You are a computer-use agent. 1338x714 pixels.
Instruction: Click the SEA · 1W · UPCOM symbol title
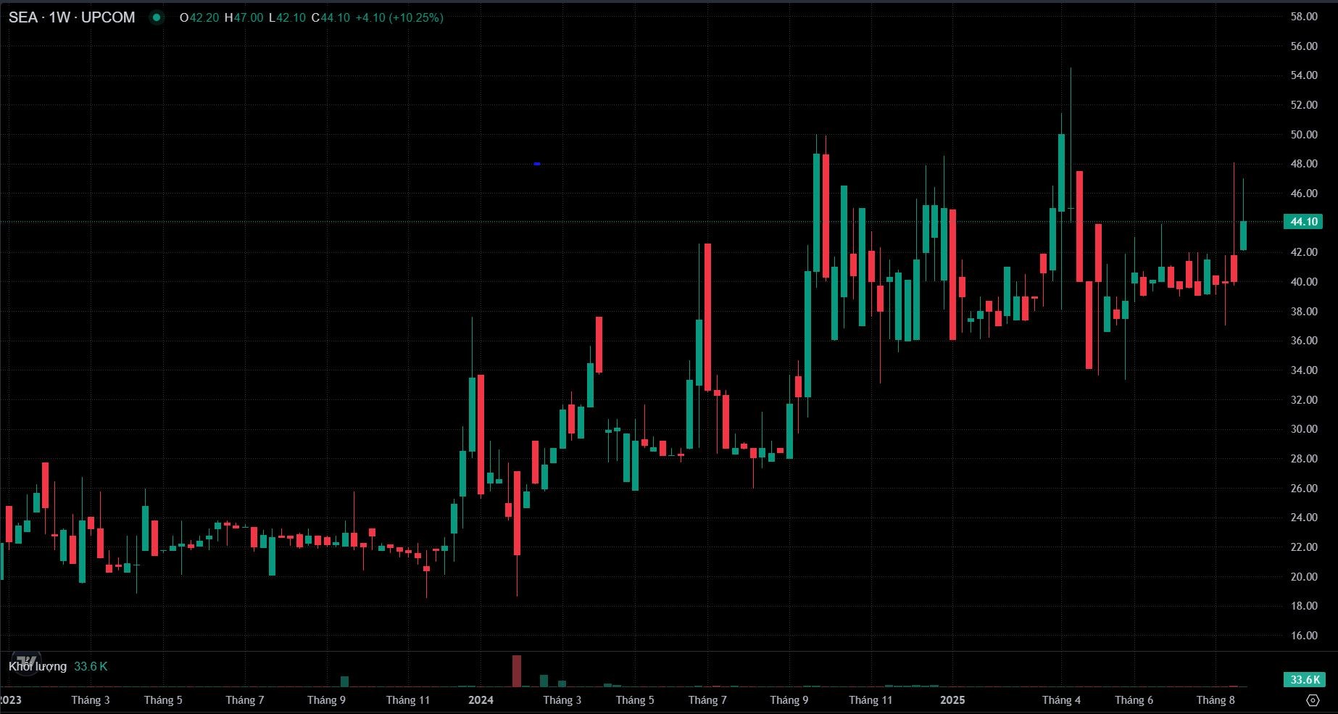[x=72, y=17]
